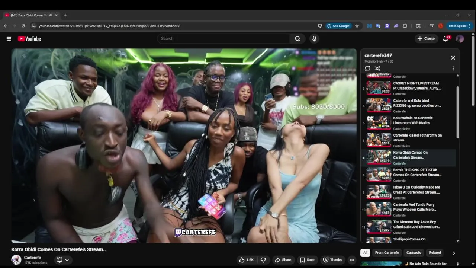This screenshot has width=476, height=268.
Task: Go to YouTube home via logo
Action: [29, 39]
